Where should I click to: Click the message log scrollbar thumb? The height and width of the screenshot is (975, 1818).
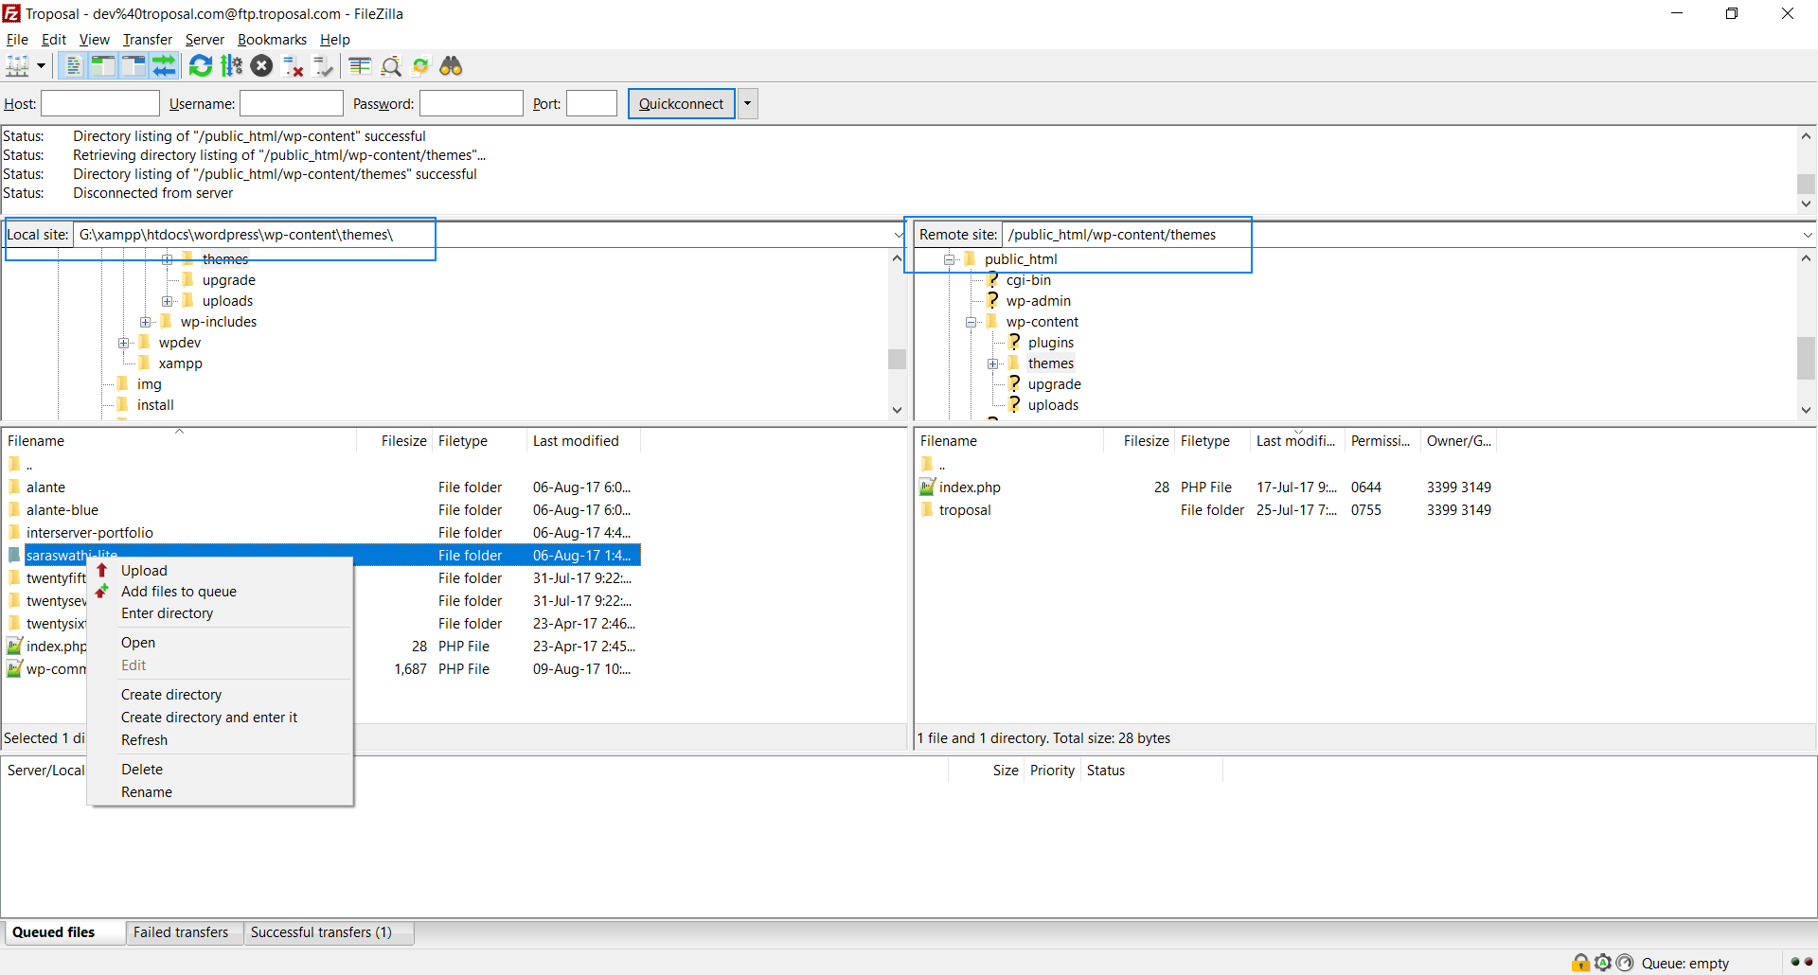point(1807,184)
